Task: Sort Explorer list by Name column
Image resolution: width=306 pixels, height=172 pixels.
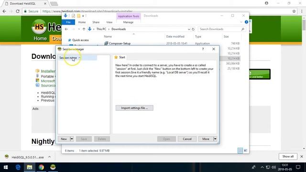Action: tap(108, 36)
